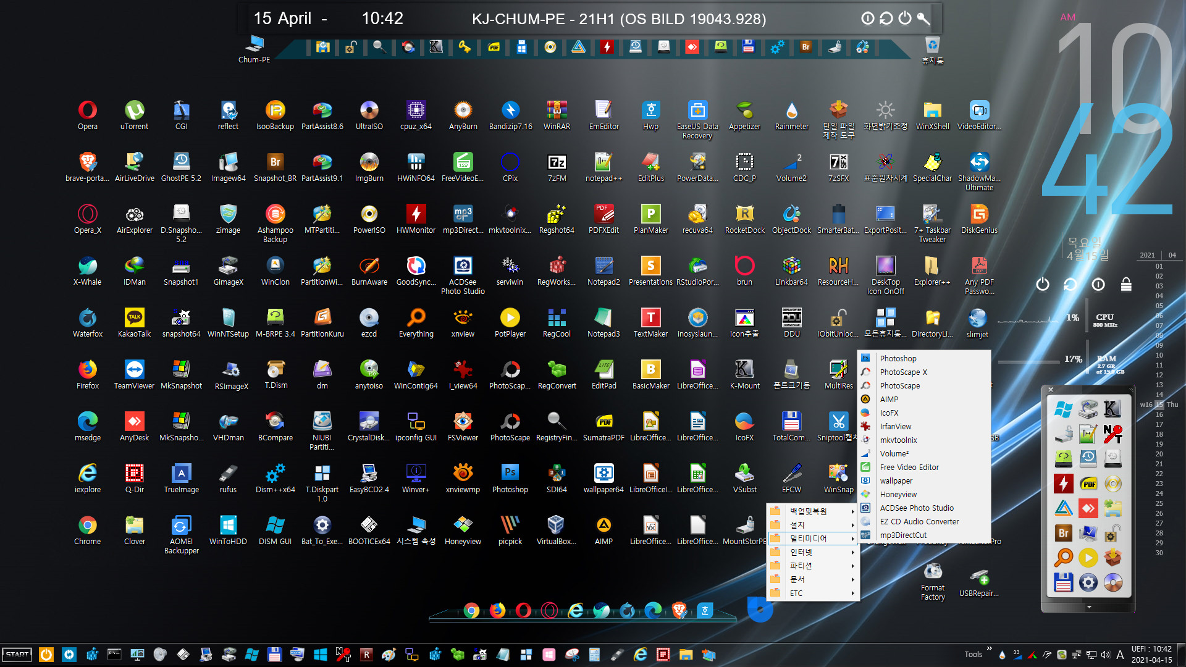Click the Windows logo in side launcher
1186x667 pixels.
[1064, 409]
